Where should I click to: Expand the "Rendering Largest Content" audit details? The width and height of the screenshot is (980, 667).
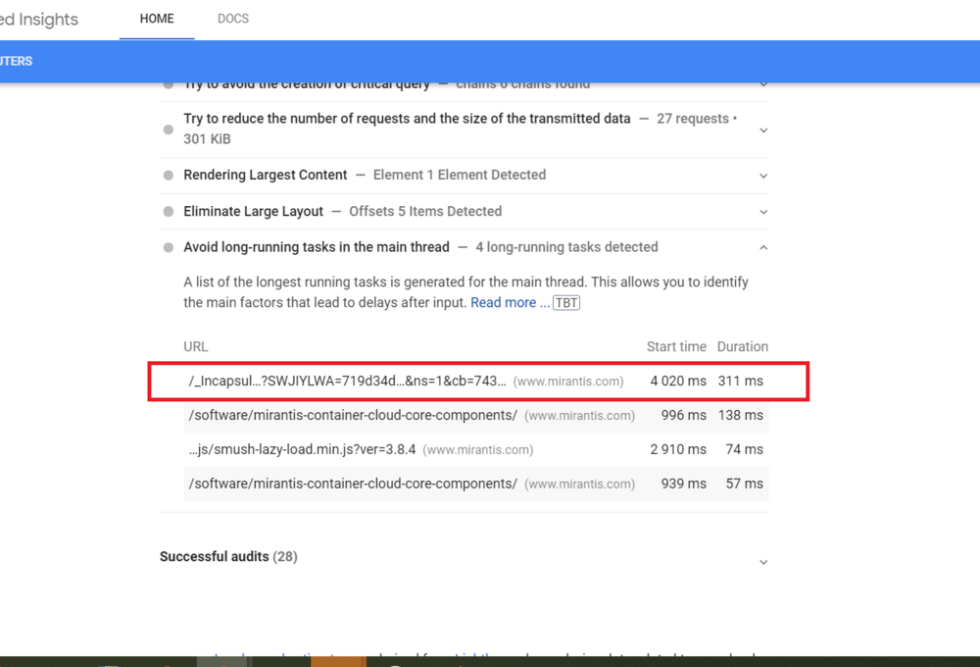coord(763,175)
